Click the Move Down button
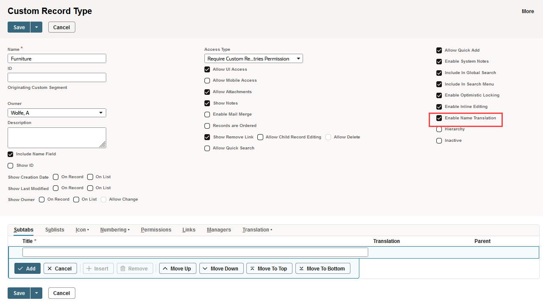The height and width of the screenshot is (306, 543). click(x=221, y=268)
